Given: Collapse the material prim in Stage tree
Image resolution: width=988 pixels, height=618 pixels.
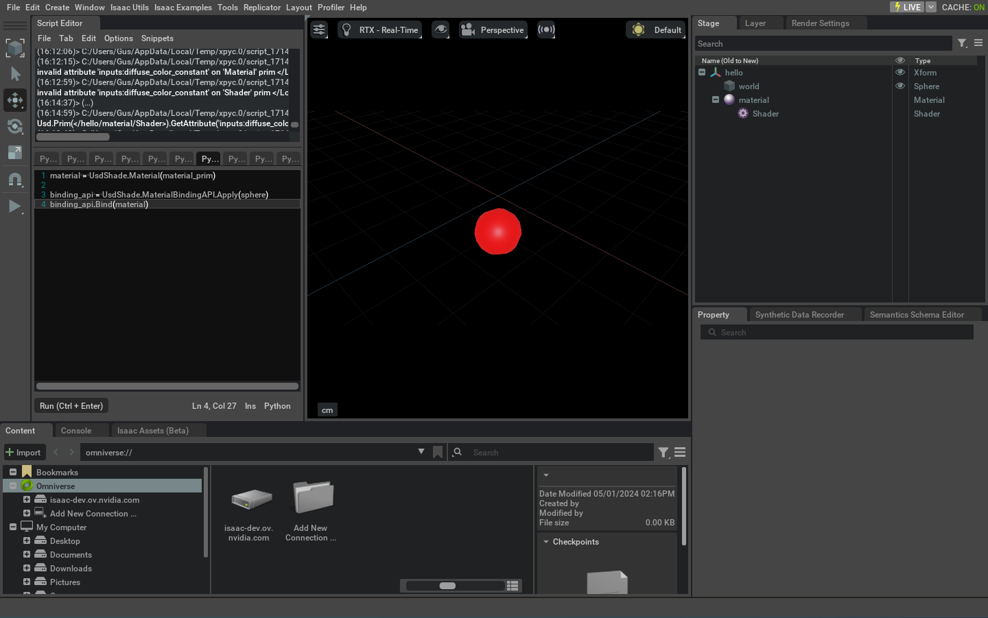Looking at the screenshot, I should [x=716, y=99].
